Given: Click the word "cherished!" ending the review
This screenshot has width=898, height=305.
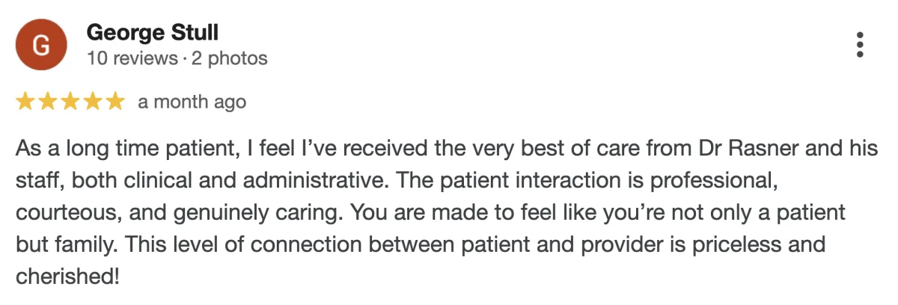Looking at the screenshot, I should [68, 277].
